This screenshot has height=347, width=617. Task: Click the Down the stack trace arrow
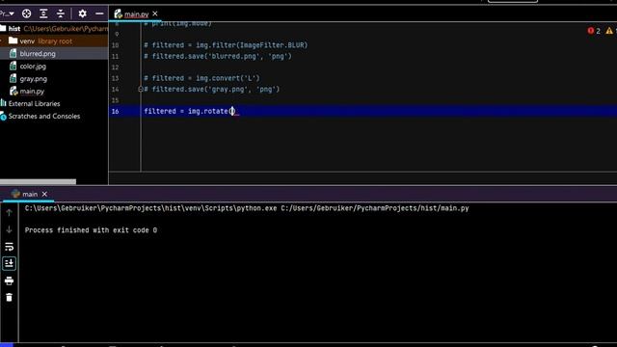click(9, 229)
